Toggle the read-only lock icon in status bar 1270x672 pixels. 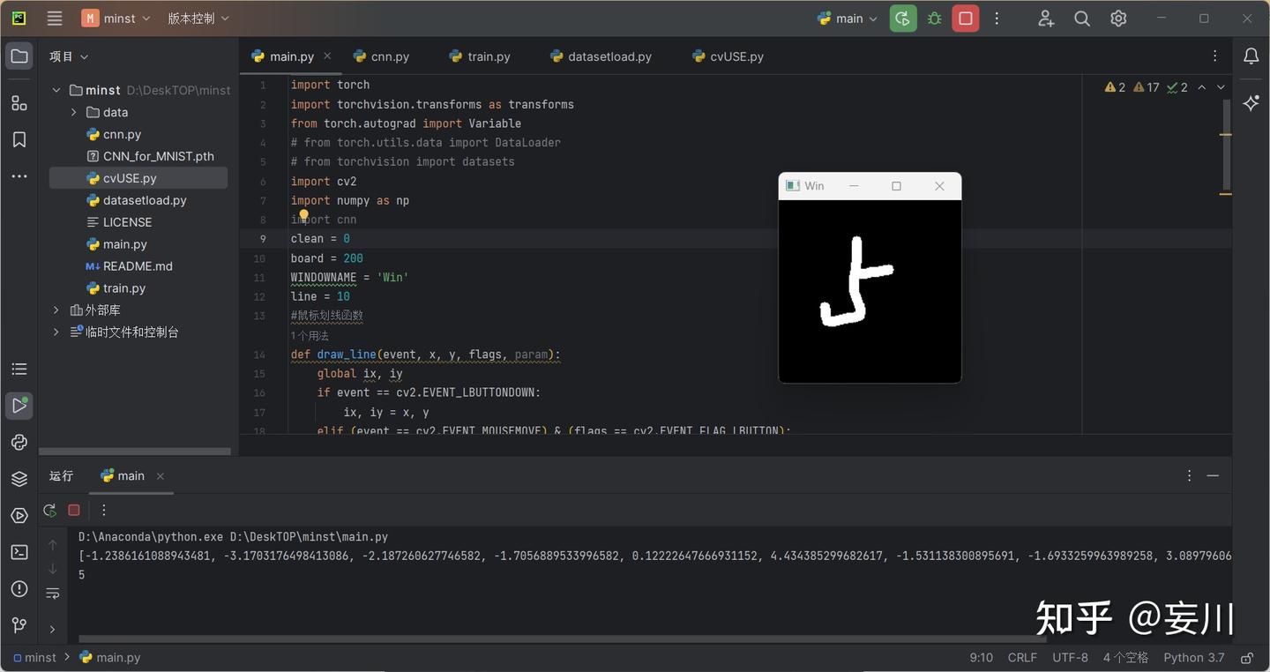(x=1247, y=658)
